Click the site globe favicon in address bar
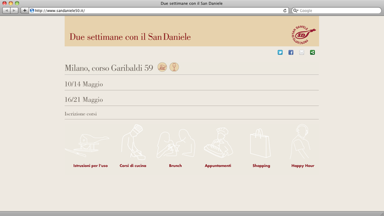The height and width of the screenshot is (216, 384). pos(32,11)
